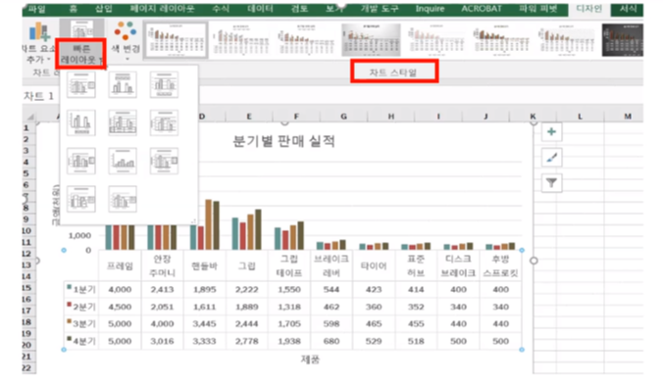Click the tallest 핸들바 3분기 bar

(x=209, y=224)
